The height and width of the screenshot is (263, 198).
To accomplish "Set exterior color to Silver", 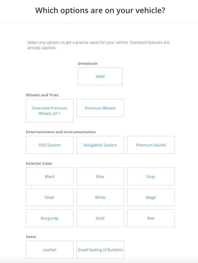I will point(50,197).
